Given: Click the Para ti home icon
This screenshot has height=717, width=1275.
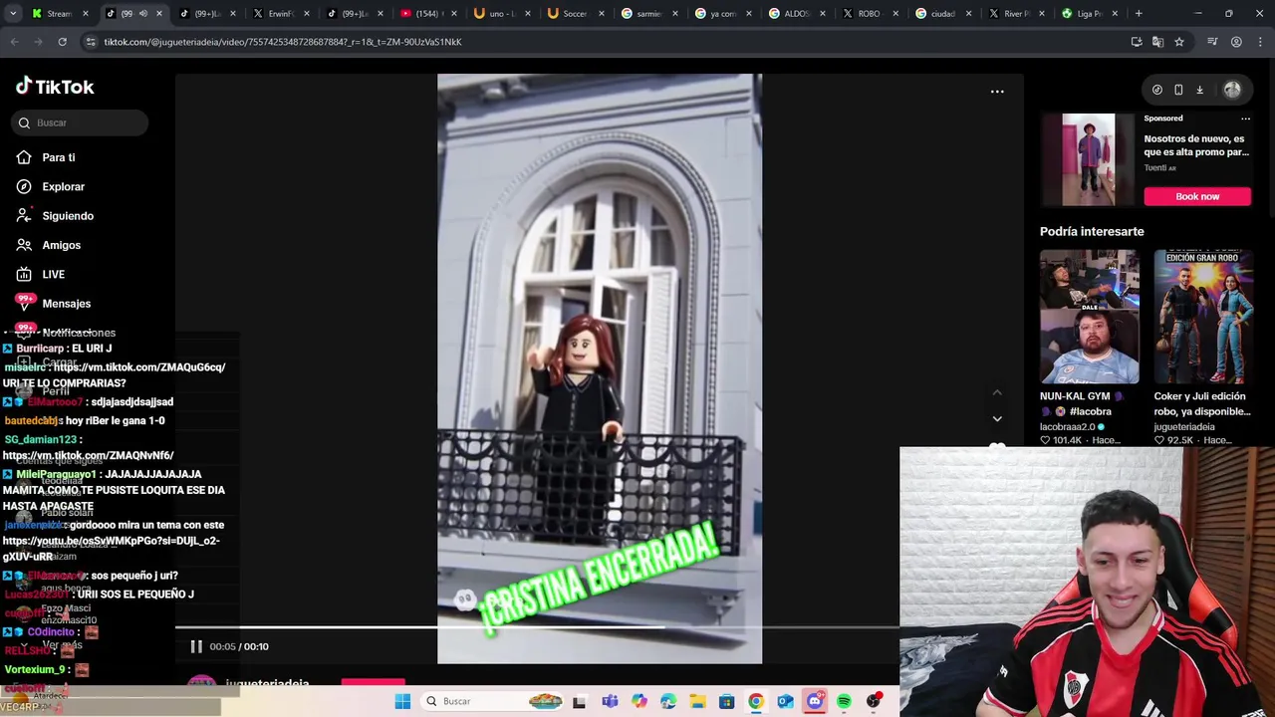Looking at the screenshot, I should coord(24,157).
